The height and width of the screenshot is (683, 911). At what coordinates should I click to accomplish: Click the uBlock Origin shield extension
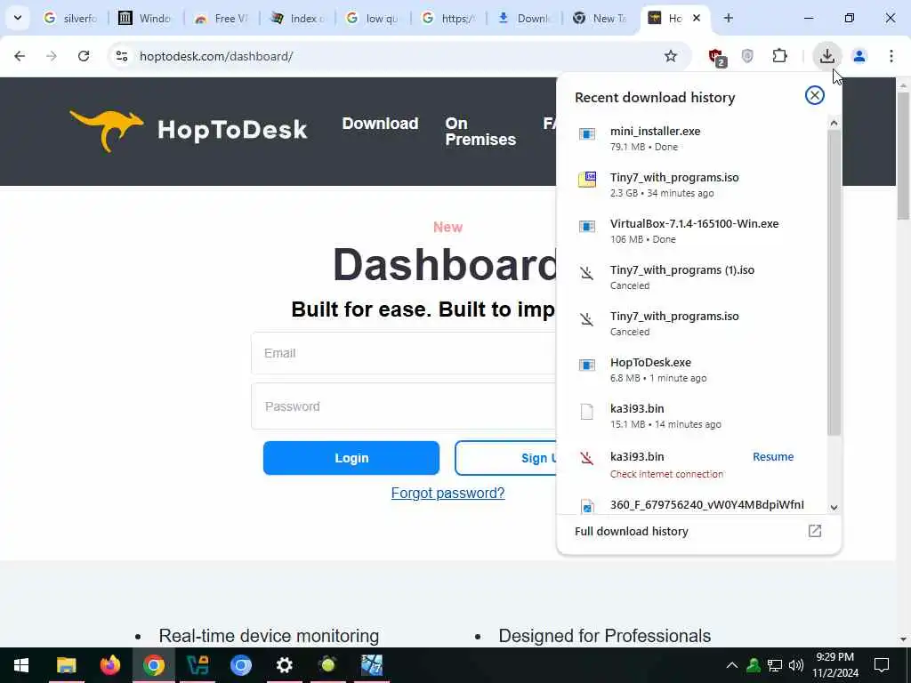click(716, 56)
